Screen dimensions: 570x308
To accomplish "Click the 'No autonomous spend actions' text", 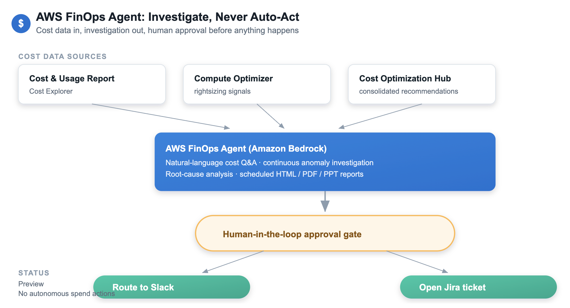I will (67, 294).
